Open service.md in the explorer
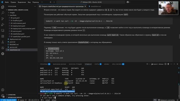 pyautogui.click(x=13, y=47)
